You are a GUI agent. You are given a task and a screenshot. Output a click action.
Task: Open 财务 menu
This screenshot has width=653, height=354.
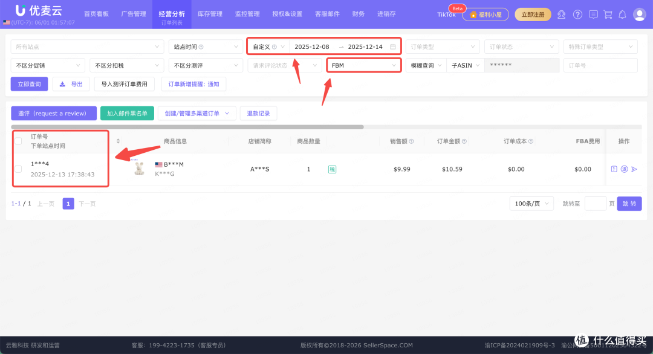point(358,14)
